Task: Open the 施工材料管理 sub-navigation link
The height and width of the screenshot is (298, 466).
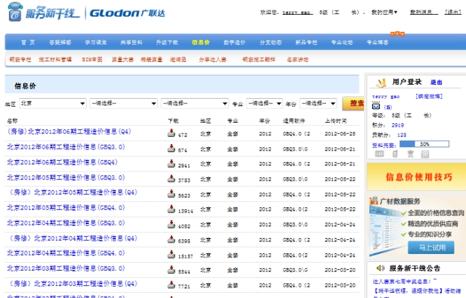Action: coord(55,59)
